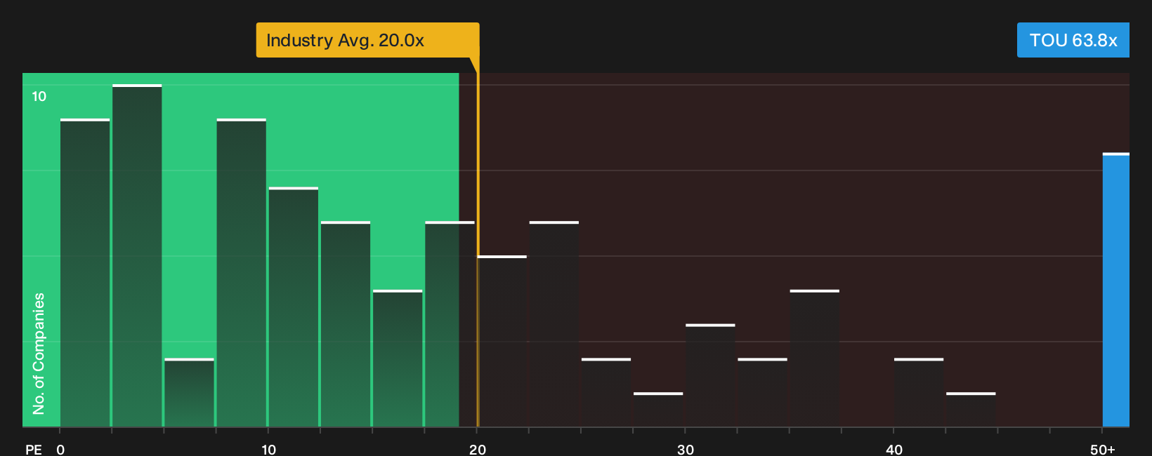Click the TOU 63.8x label
The image size is (1152, 456).
(x=1073, y=40)
